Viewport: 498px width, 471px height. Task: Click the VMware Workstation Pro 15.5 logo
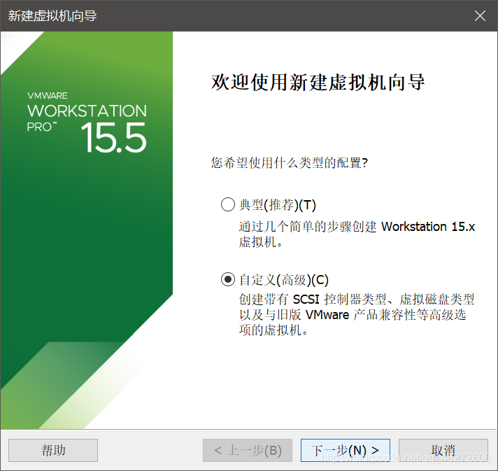(87, 122)
